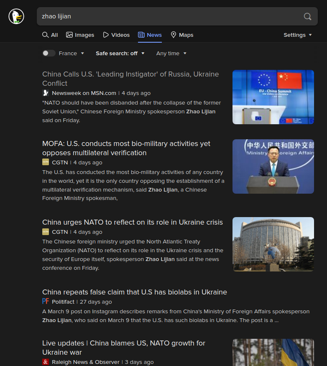Viewport: 327px width, 366px height.
Task: Open the Safe search dropdown
Action: tap(120, 53)
